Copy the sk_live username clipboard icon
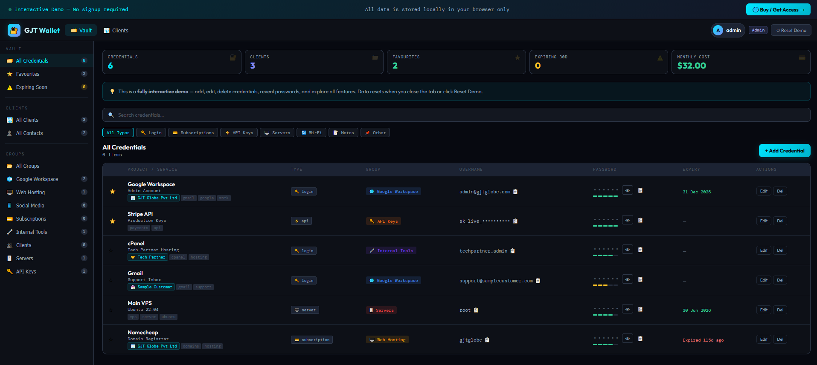The height and width of the screenshot is (365, 817). pyautogui.click(x=515, y=221)
